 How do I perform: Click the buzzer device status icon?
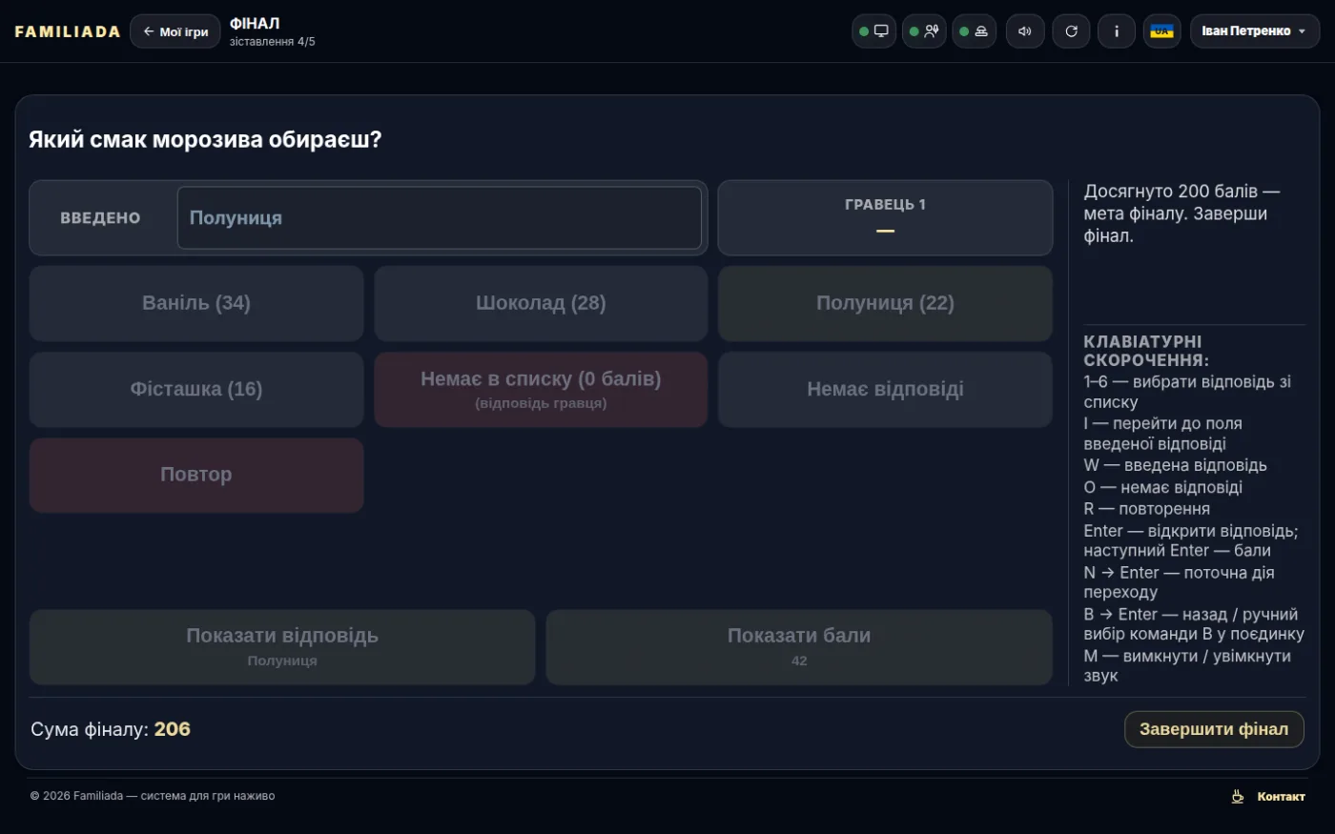975,31
